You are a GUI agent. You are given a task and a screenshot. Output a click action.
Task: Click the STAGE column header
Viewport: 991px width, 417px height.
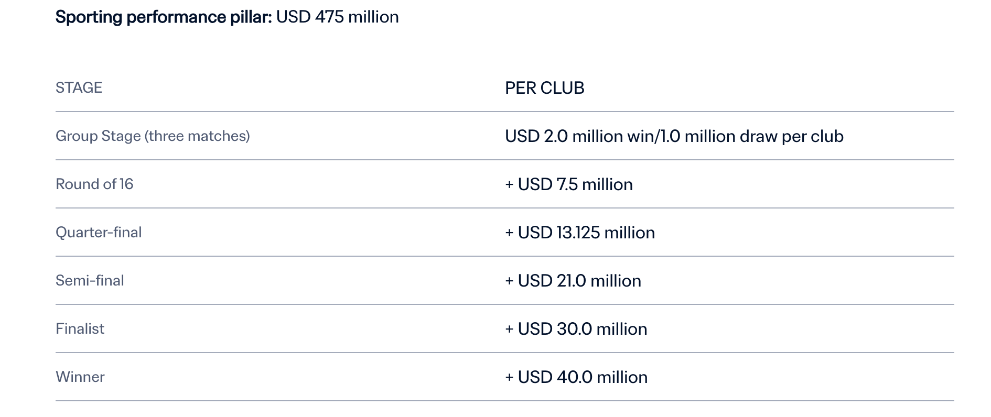(x=79, y=87)
